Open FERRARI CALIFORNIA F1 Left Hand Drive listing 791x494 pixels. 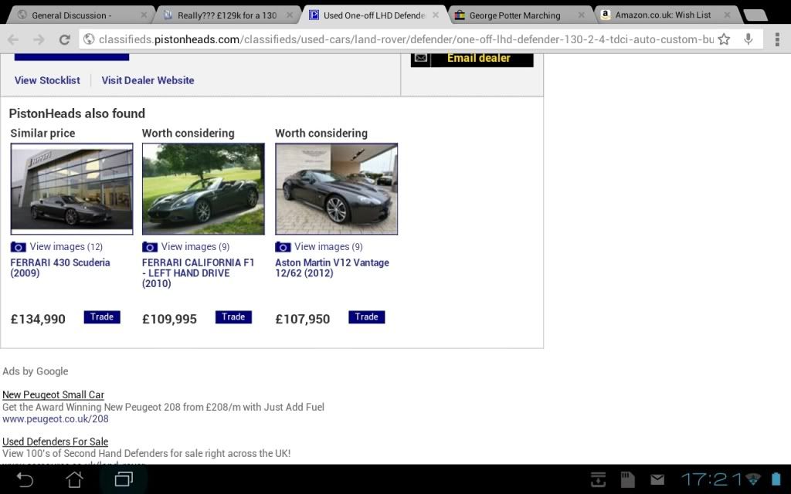point(199,272)
